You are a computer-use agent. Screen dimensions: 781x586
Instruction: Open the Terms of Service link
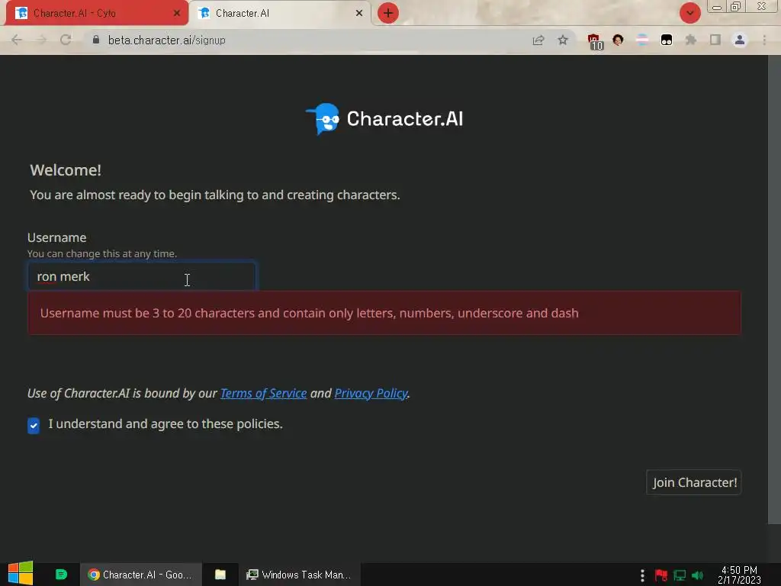tap(263, 393)
